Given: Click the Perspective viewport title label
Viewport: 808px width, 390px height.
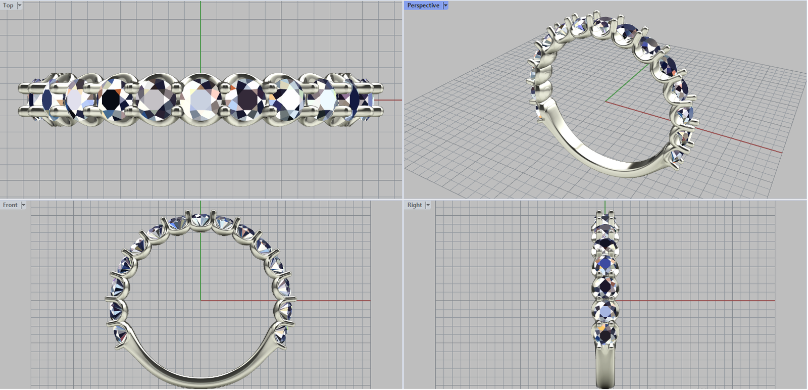Looking at the screenshot, I should coord(423,6).
